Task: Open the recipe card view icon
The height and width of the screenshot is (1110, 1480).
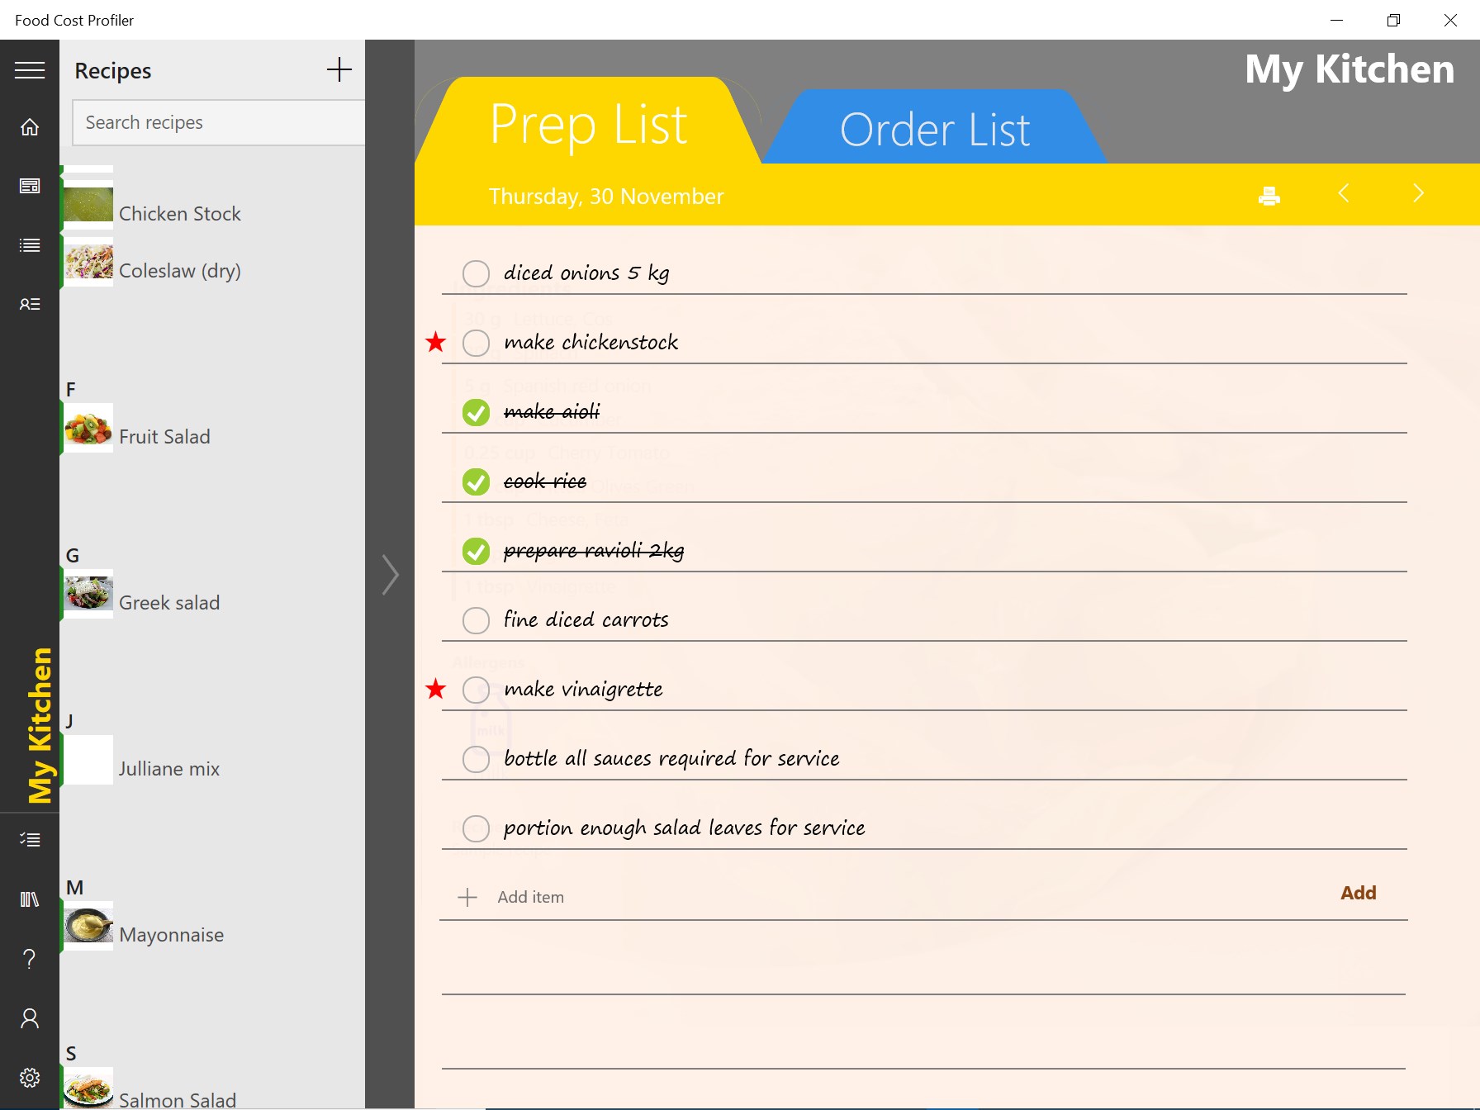Action: pos(30,186)
